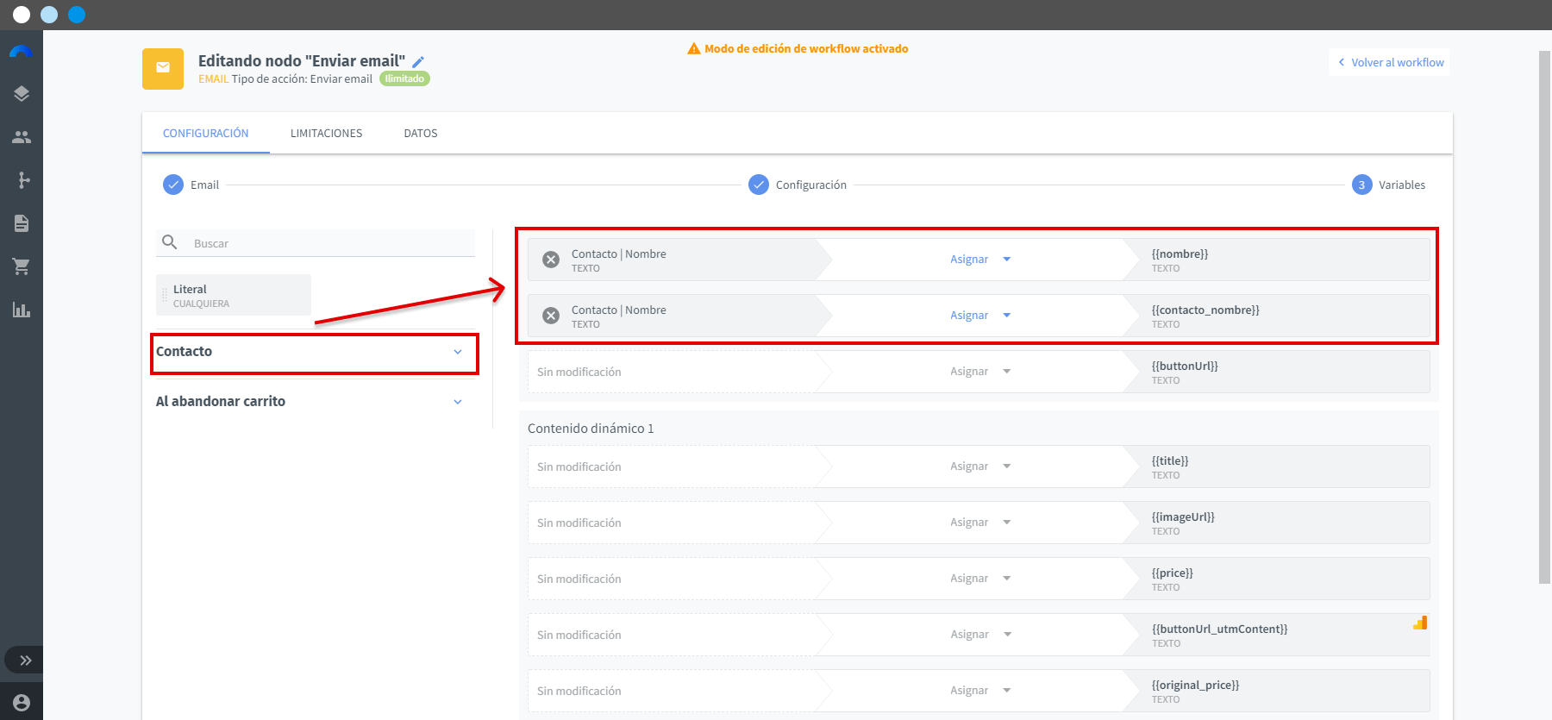Open the bar chart statistics icon in sidebar
This screenshot has width=1552, height=720.
[x=22, y=310]
